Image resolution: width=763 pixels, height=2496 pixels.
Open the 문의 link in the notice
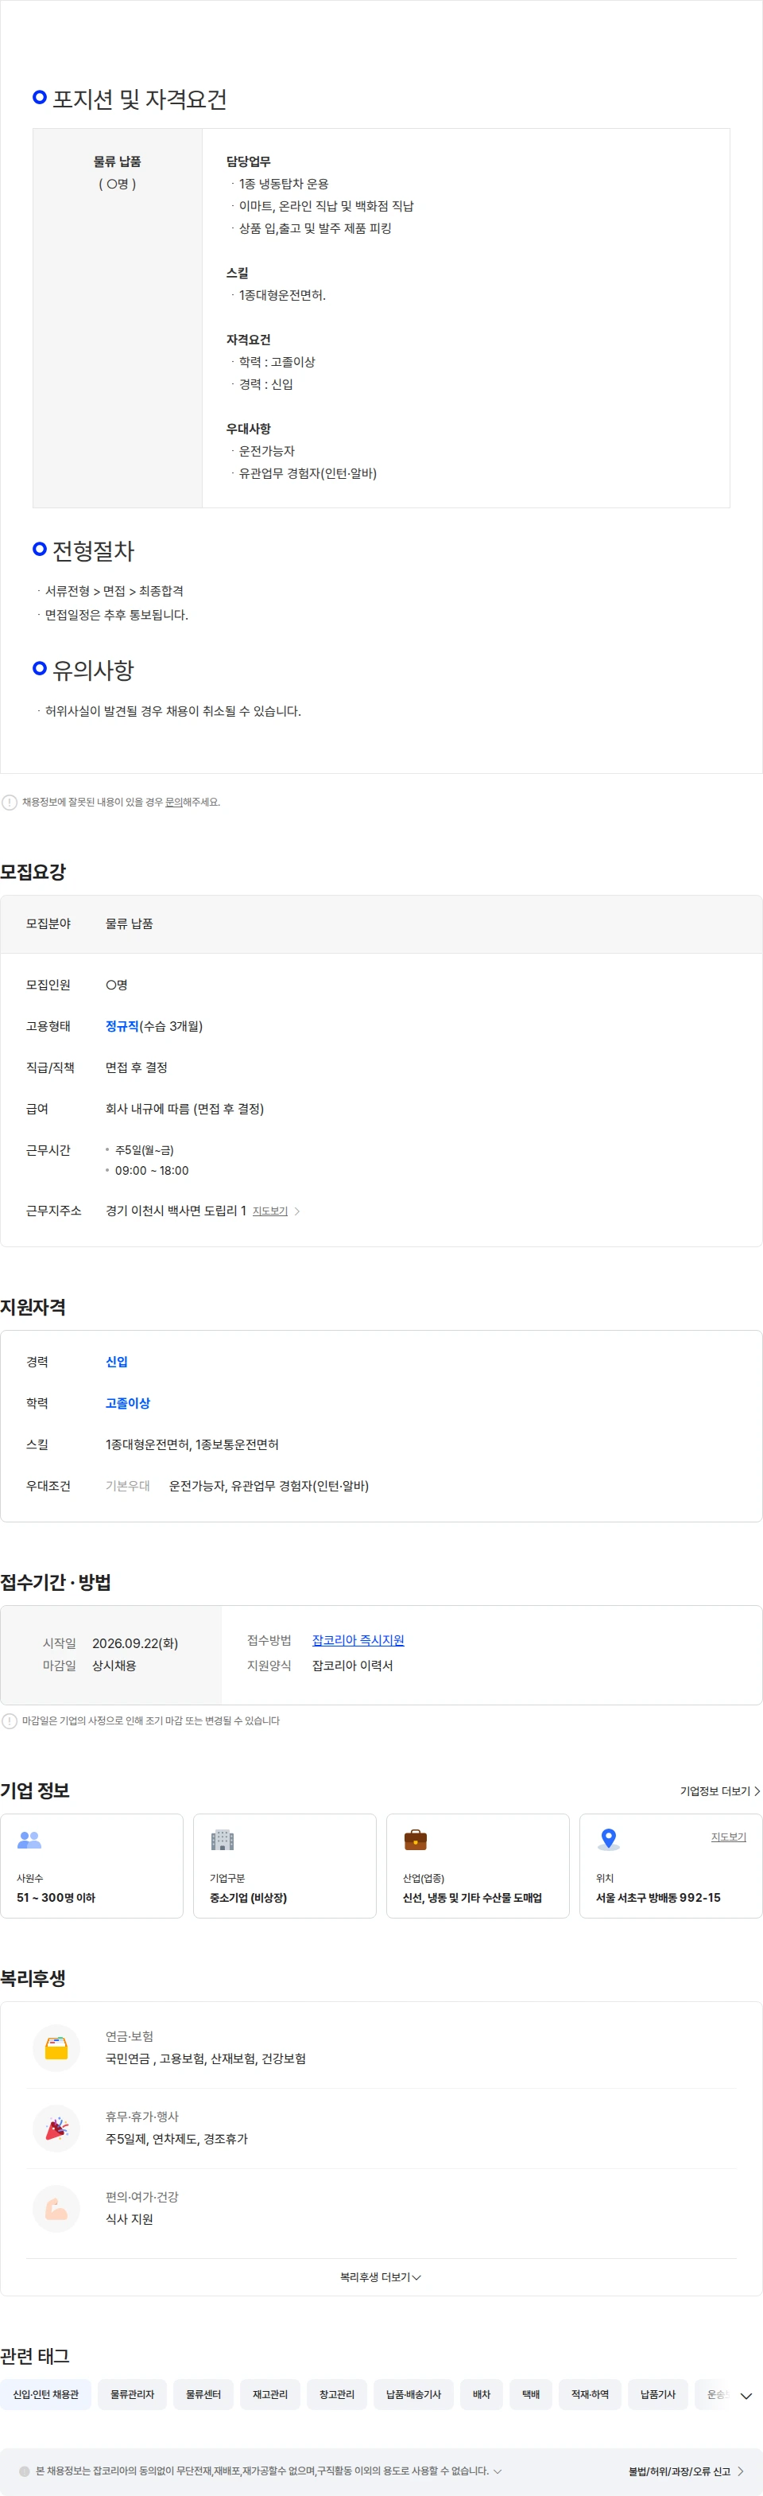[x=173, y=803]
